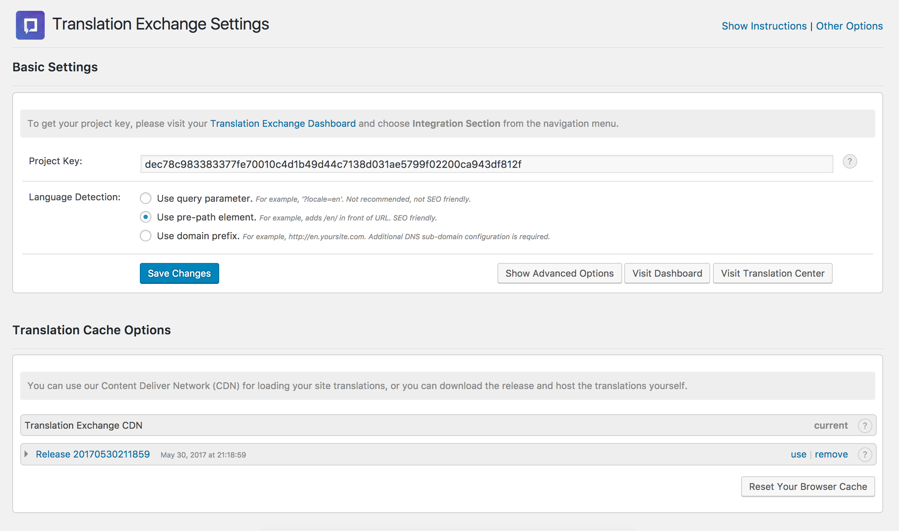899x531 pixels.
Task: Click the 'Integration Section' bold text
Action: 456,124
